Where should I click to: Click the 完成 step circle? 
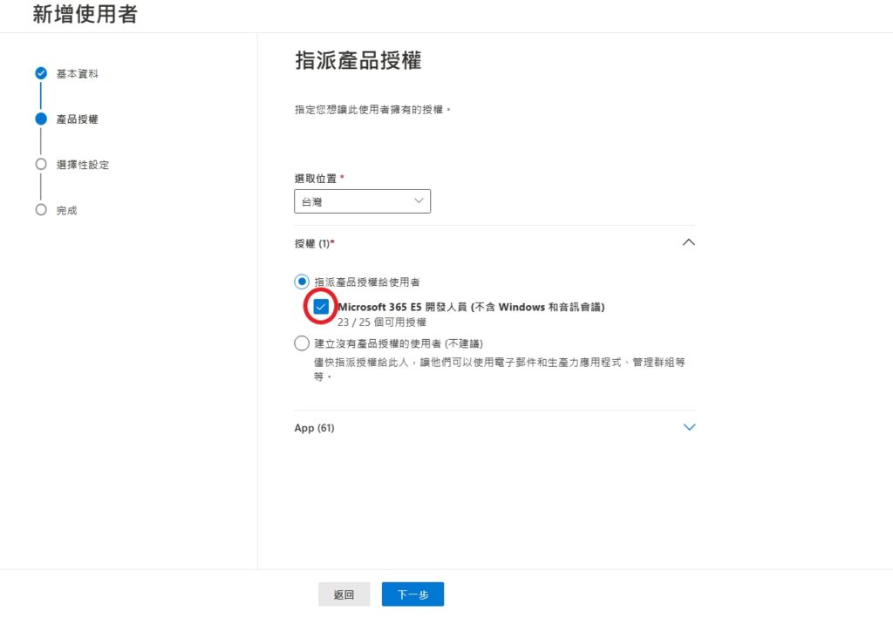coord(41,210)
